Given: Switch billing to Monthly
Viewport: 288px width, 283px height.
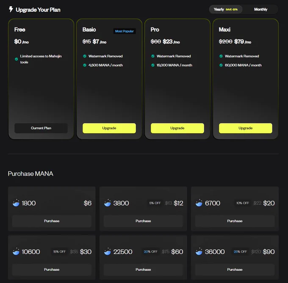Looking at the screenshot, I should pyautogui.click(x=260, y=9).
